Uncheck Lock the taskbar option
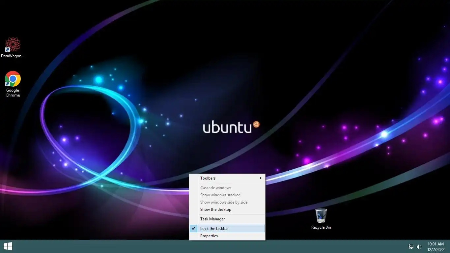 [x=227, y=229]
